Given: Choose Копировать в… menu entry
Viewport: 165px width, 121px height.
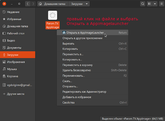Looking at the screenshot, I should point(93,60).
